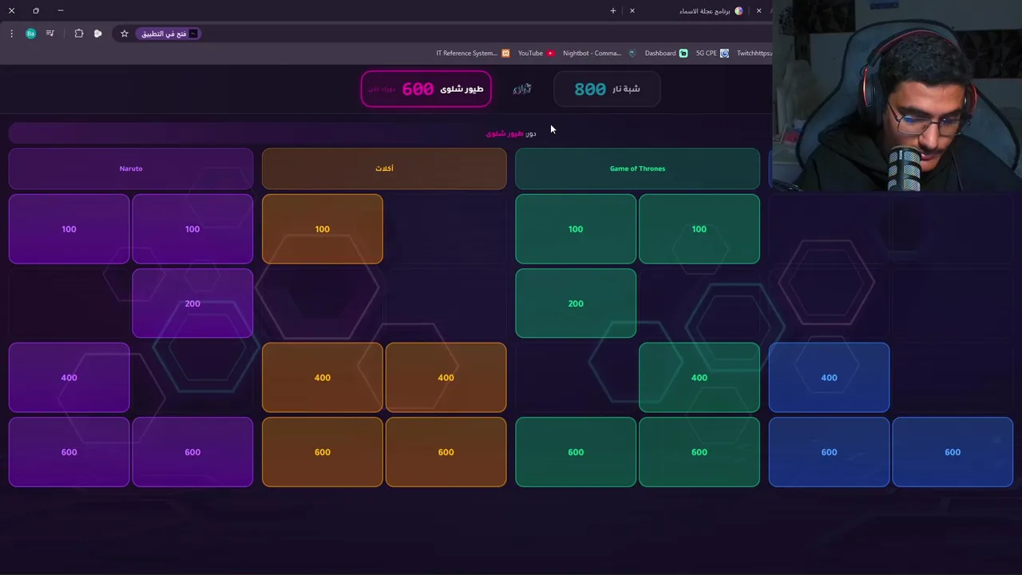The image size is (1022, 575).
Task: Open a new tab with the plus icon
Action: tap(613, 10)
